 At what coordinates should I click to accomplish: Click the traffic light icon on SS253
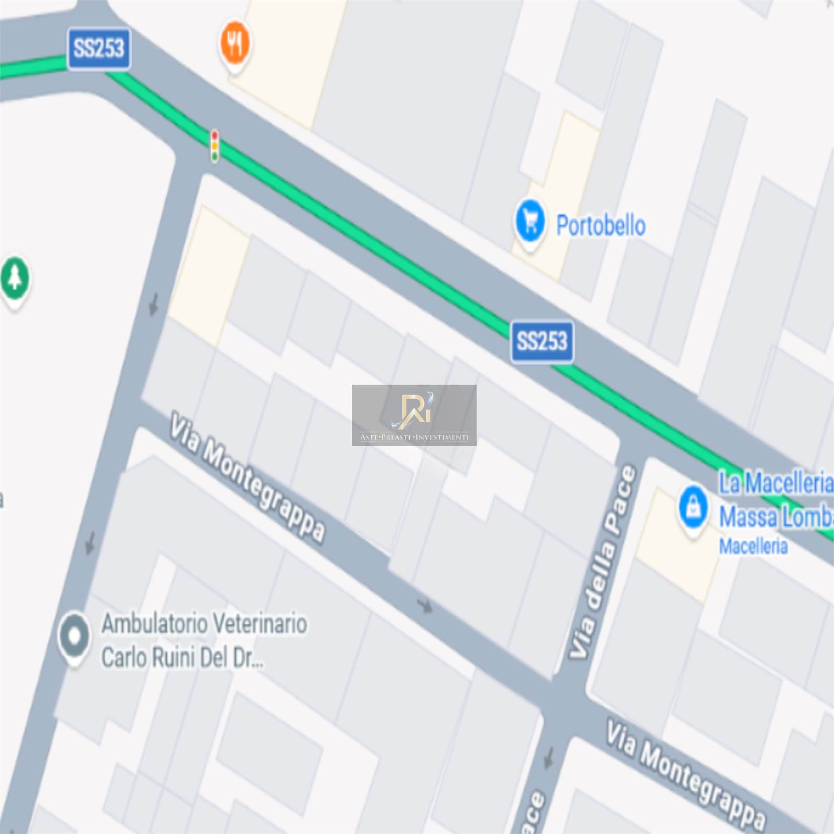214,146
